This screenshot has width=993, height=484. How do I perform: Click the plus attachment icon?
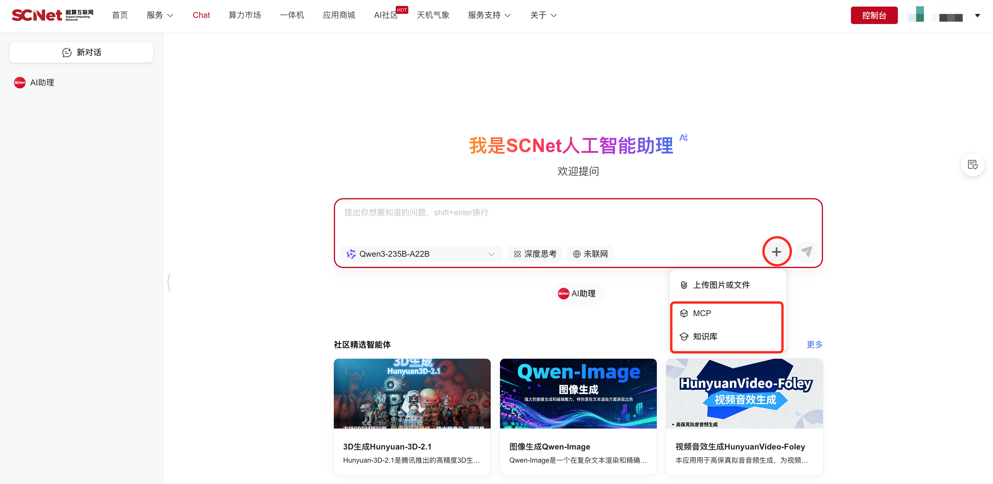(x=776, y=252)
